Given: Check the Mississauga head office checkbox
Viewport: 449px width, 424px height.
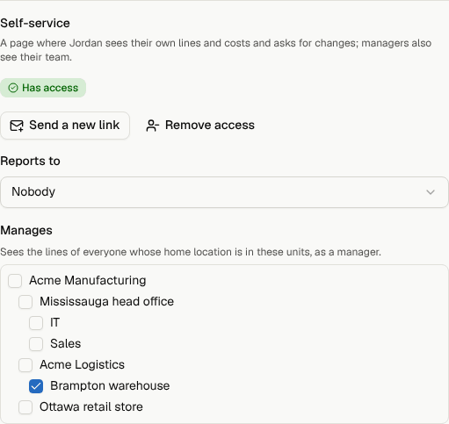Looking at the screenshot, I should point(25,302).
